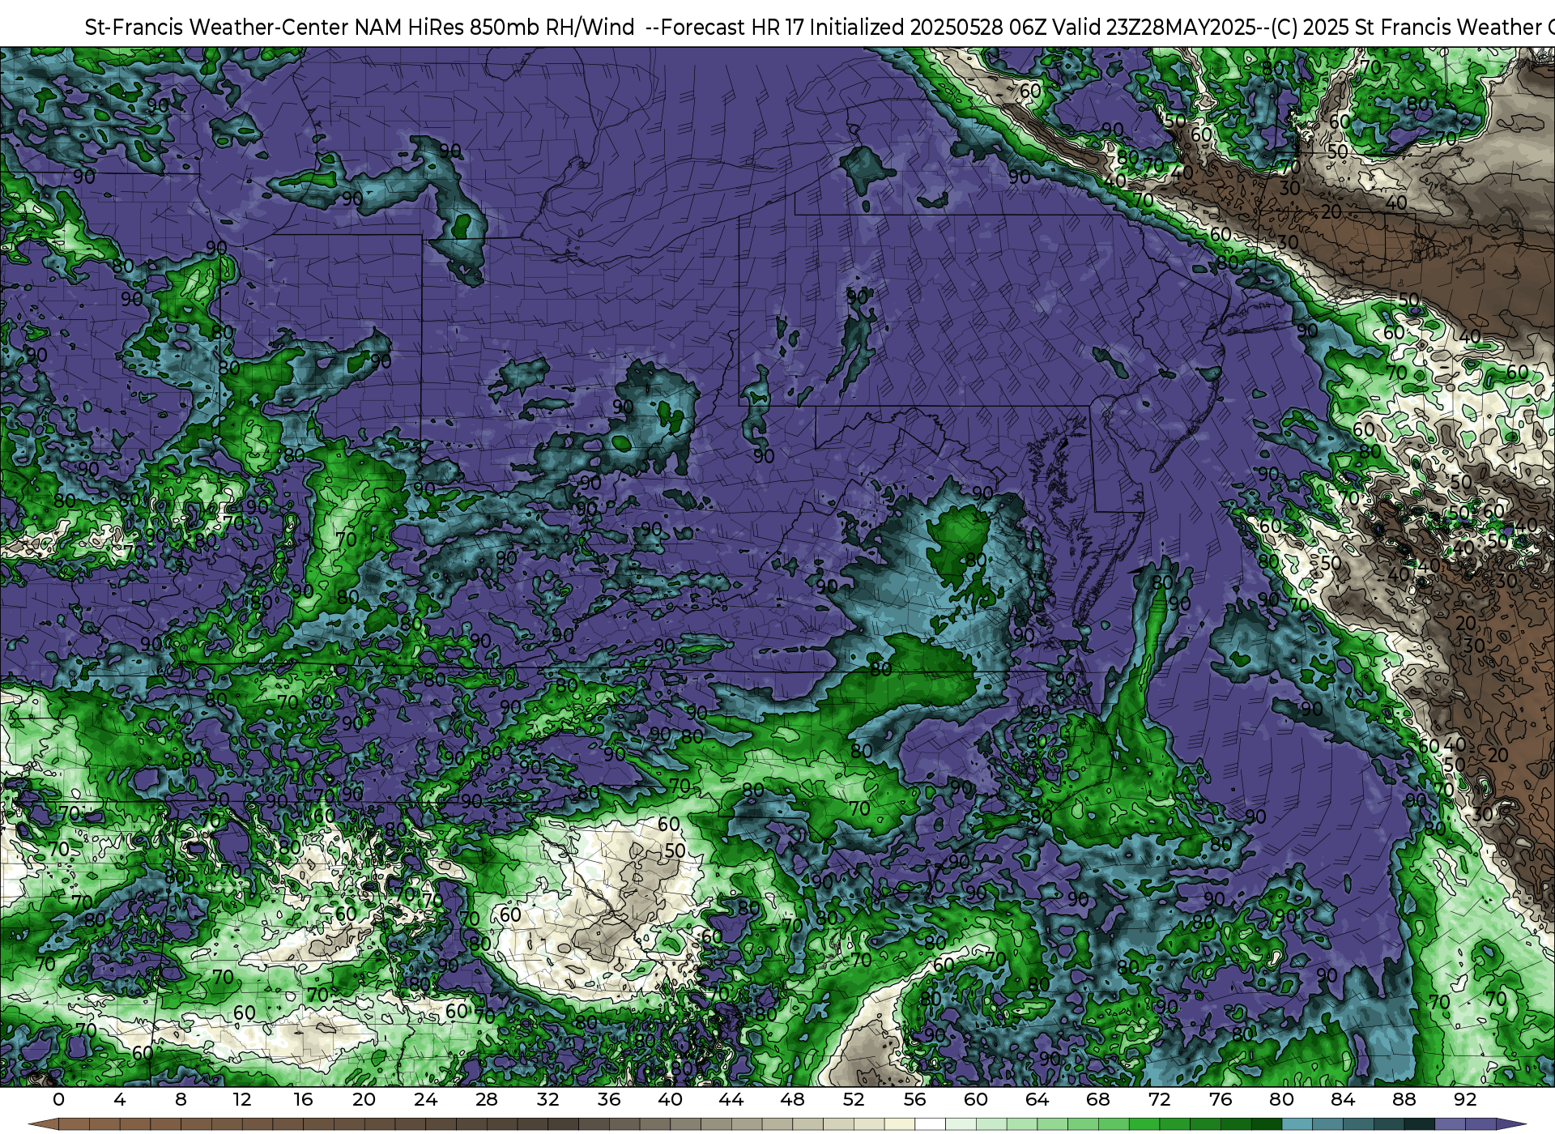
Task: Click the "4" label on the color scale
Action: click(x=120, y=1099)
